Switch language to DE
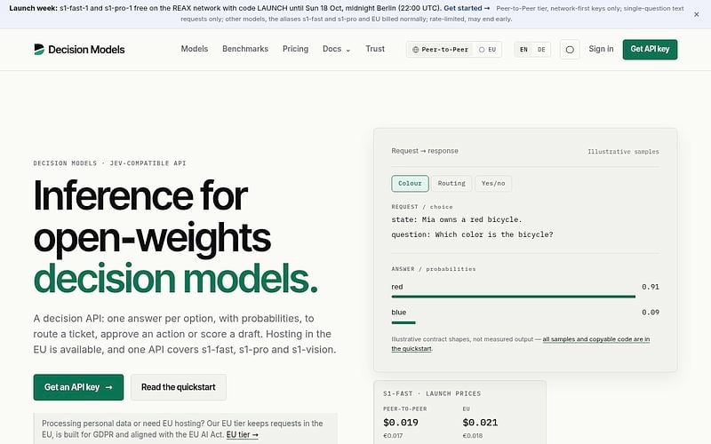The height and width of the screenshot is (444, 711). tap(541, 50)
